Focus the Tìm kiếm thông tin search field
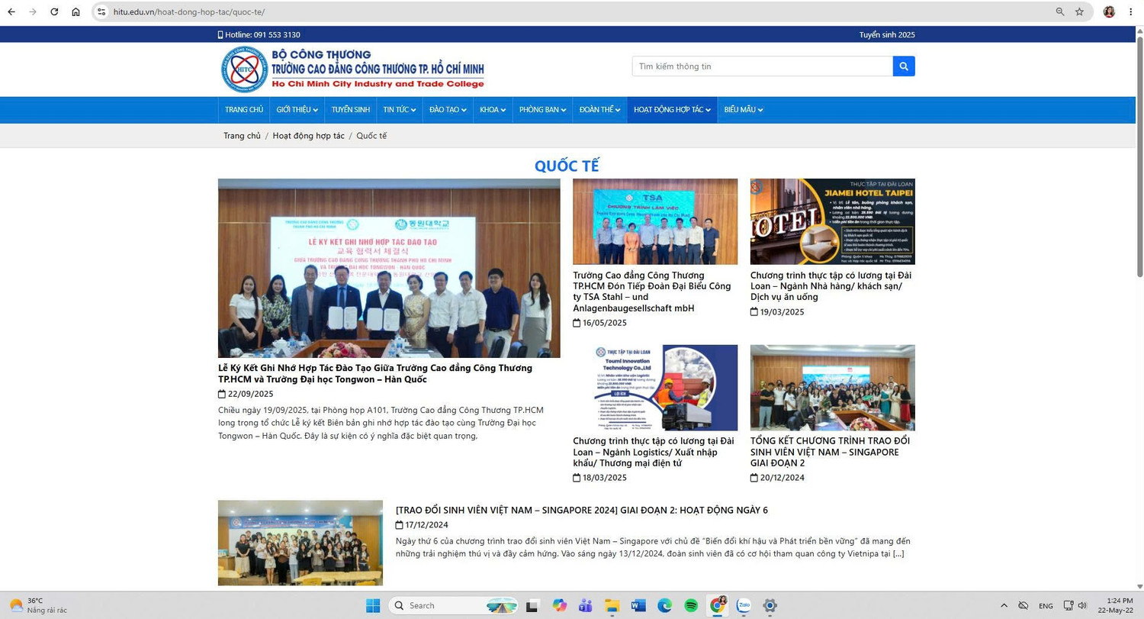This screenshot has width=1144, height=619. [x=763, y=66]
